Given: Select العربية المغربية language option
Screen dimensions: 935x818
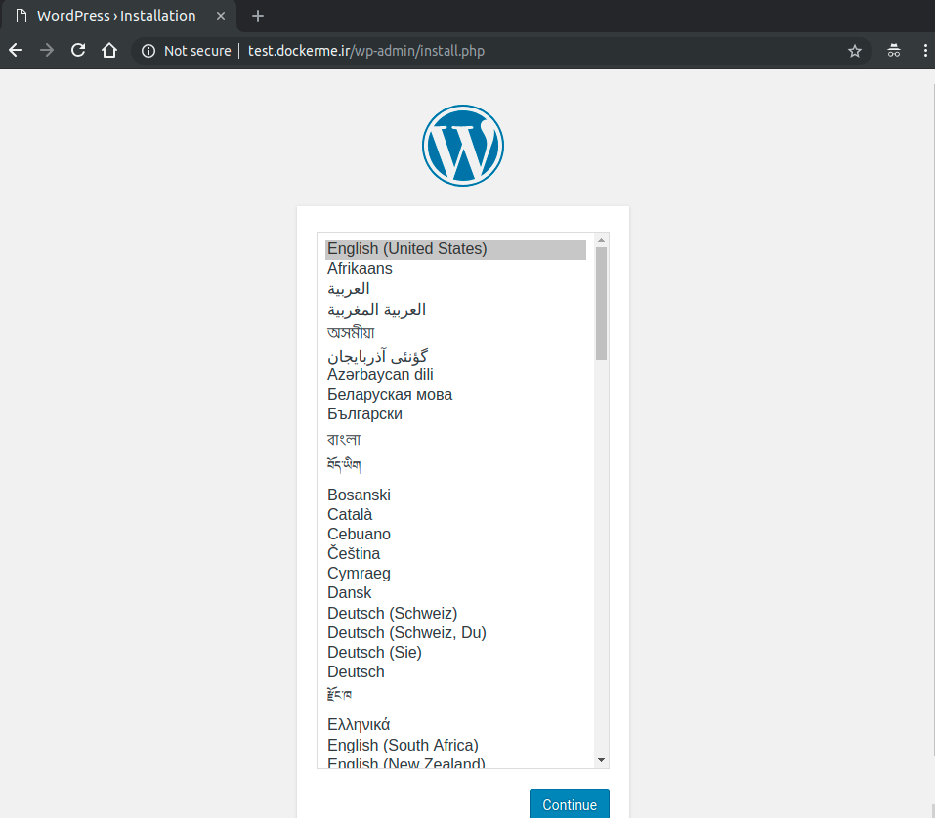Looking at the screenshot, I should tap(455, 310).
